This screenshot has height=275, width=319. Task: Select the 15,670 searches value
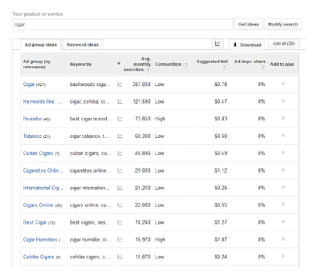tap(143, 257)
